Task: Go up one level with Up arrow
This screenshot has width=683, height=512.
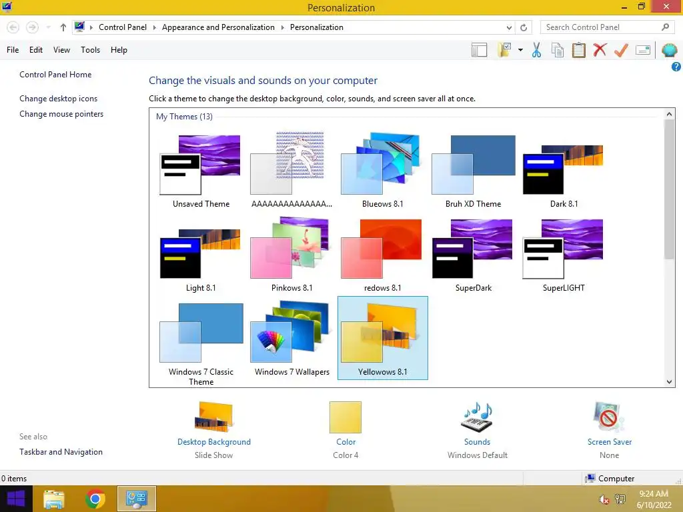Action: click(x=63, y=27)
